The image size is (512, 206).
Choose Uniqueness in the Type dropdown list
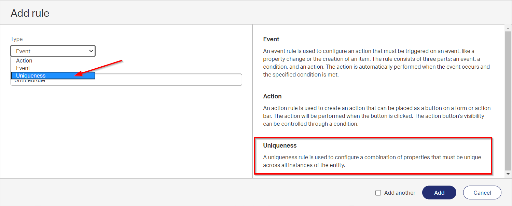point(31,75)
